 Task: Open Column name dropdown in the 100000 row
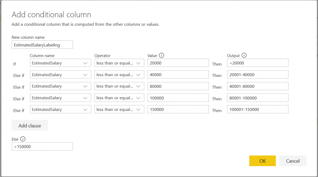[61, 98]
